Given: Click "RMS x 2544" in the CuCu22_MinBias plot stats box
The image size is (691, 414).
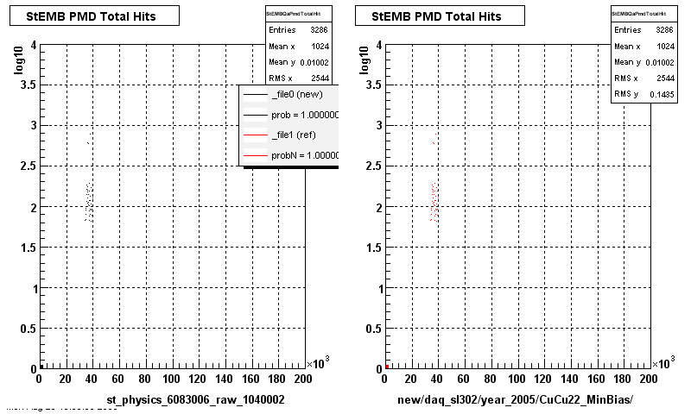Looking at the screenshot, I should click(x=644, y=78).
